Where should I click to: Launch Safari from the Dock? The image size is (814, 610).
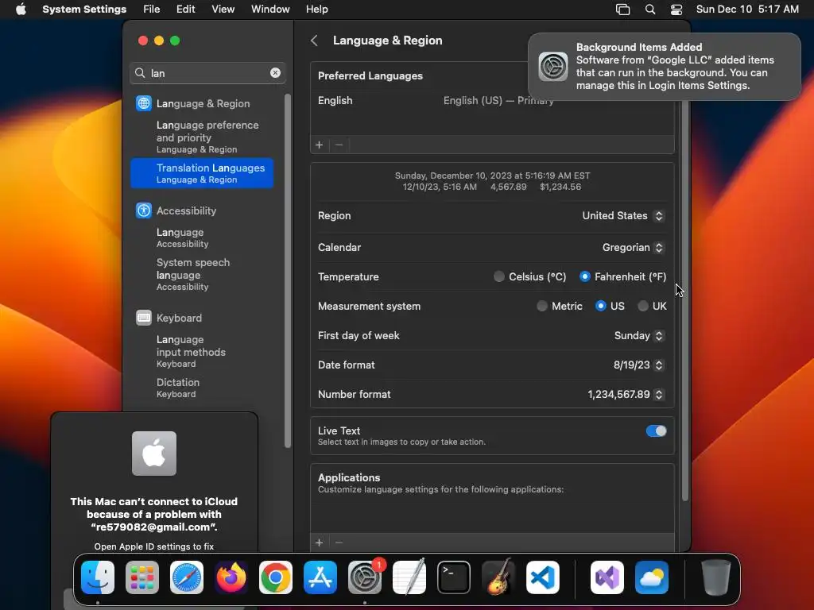click(x=187, y=577)
